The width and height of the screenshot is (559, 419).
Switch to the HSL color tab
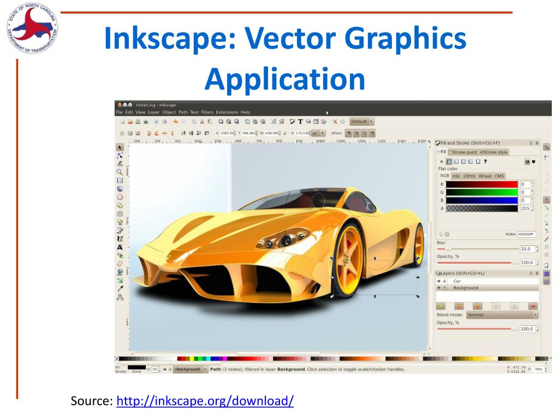[x=456, y=176]
